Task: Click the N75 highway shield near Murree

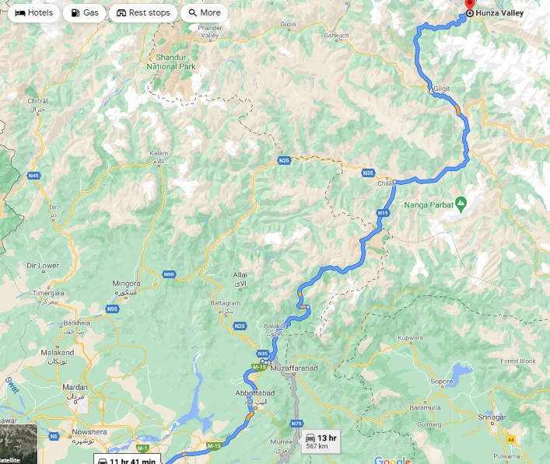Action: tap(296, 424)
